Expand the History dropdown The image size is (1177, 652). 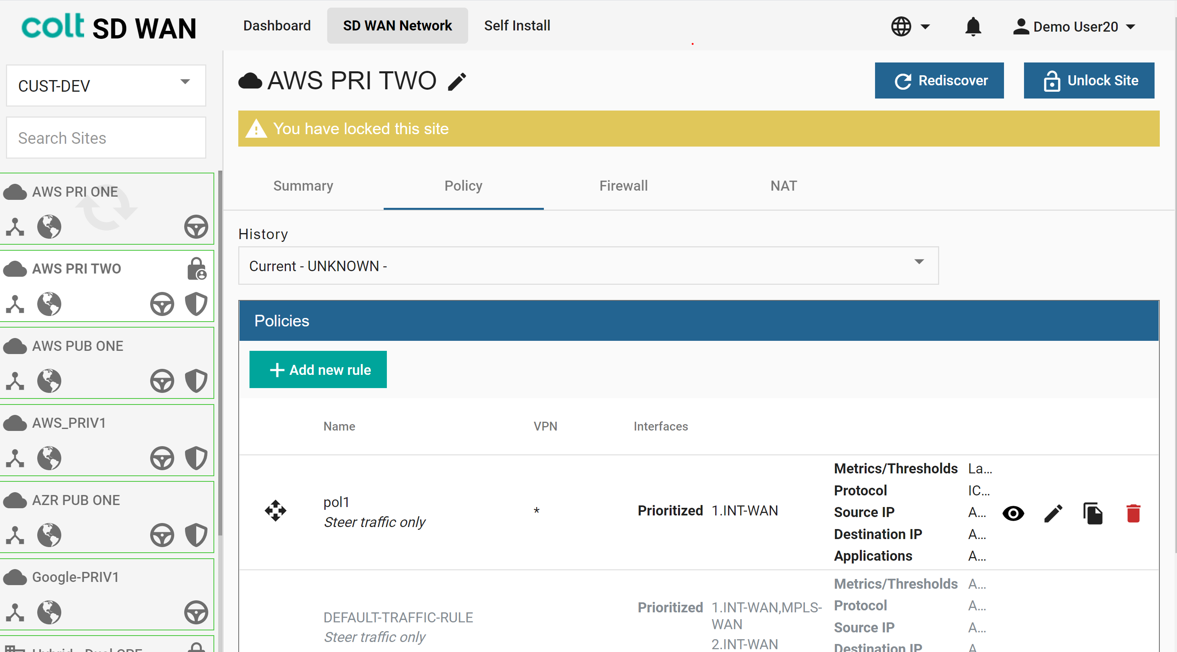pyautogui.click(x=589, y=266)
